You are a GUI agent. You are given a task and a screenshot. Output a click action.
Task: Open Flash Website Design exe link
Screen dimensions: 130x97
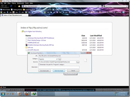point(37,40)
